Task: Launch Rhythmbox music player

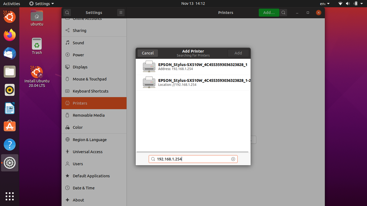Action: 10,90
